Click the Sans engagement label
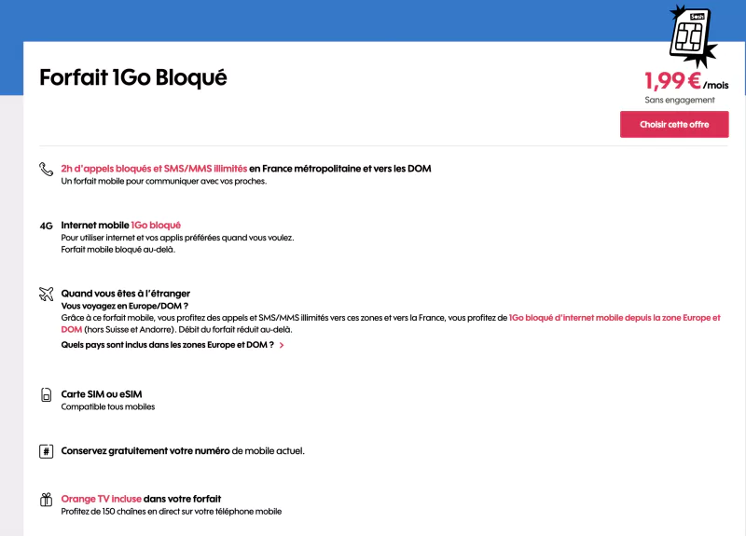The width and height of the screenshot is (746, 536). pos(680,100)
